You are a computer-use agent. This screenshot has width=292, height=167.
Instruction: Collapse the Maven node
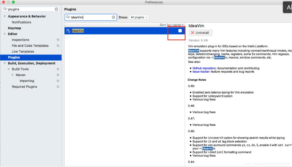pyautogui.click(x=12, y=75)
